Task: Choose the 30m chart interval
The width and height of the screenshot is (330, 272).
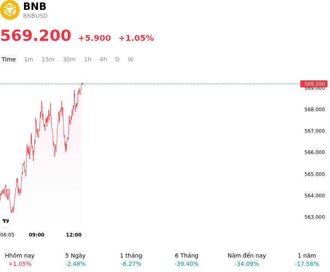Action: pos(69,59)
